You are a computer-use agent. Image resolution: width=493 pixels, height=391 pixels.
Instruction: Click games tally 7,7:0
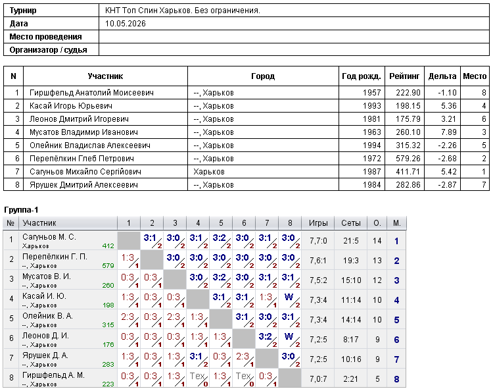pos(318,241)
